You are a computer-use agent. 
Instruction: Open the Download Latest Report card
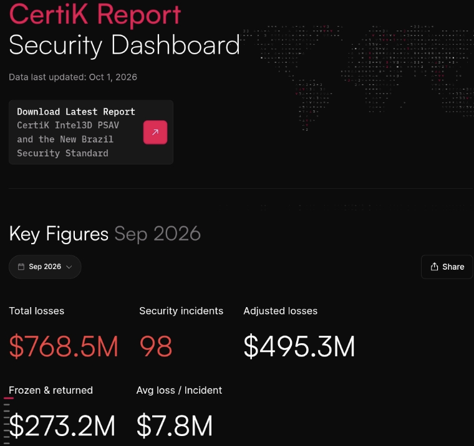[x=91, y=132]
